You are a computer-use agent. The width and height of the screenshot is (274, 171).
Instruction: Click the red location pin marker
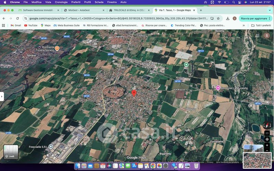pyautogui.click(x=134, y=93)
